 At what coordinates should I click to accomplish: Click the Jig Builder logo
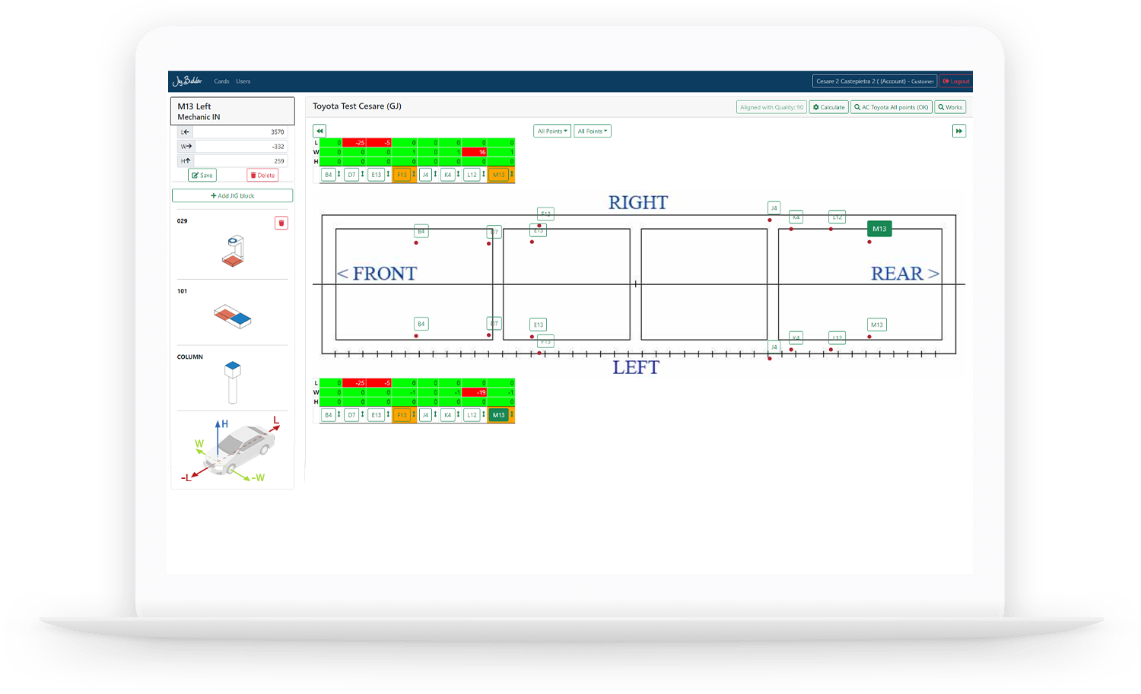[187, 81]
